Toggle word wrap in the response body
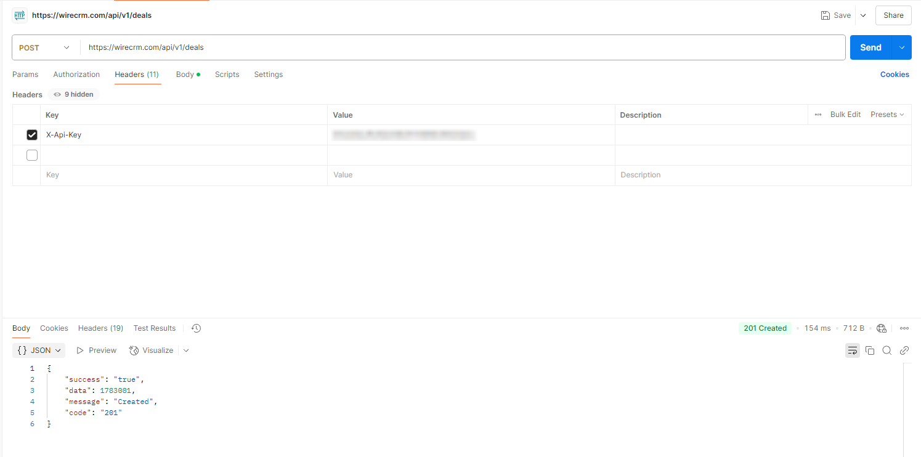 (x=852, y=350)
